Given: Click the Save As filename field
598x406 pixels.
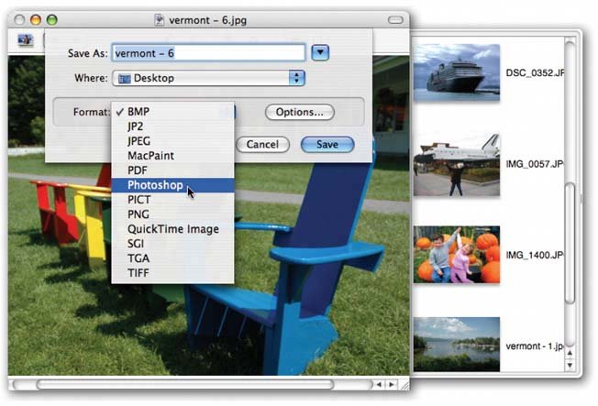Looking at the screenshot, I should [208, 53].
